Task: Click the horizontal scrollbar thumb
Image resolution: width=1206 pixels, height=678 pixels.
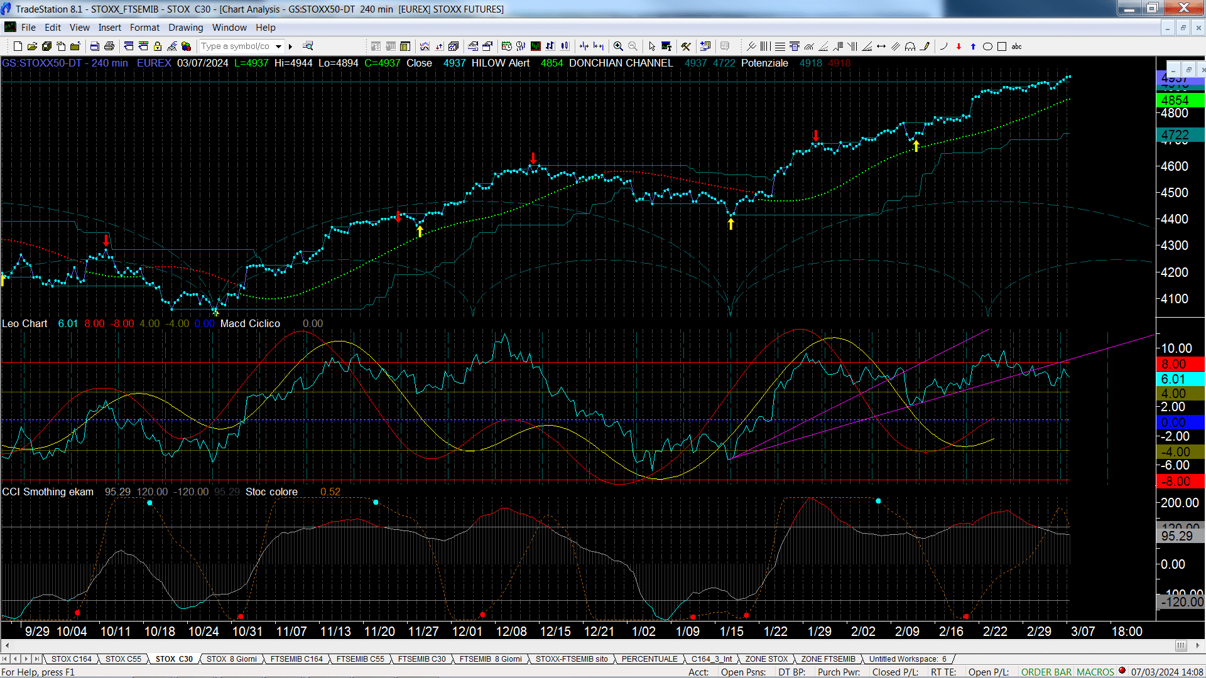Action: tap(1181, 645)
